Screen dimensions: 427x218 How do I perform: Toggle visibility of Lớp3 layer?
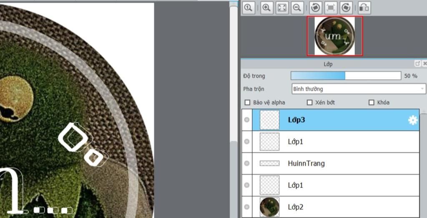click(x=247, y=120)
